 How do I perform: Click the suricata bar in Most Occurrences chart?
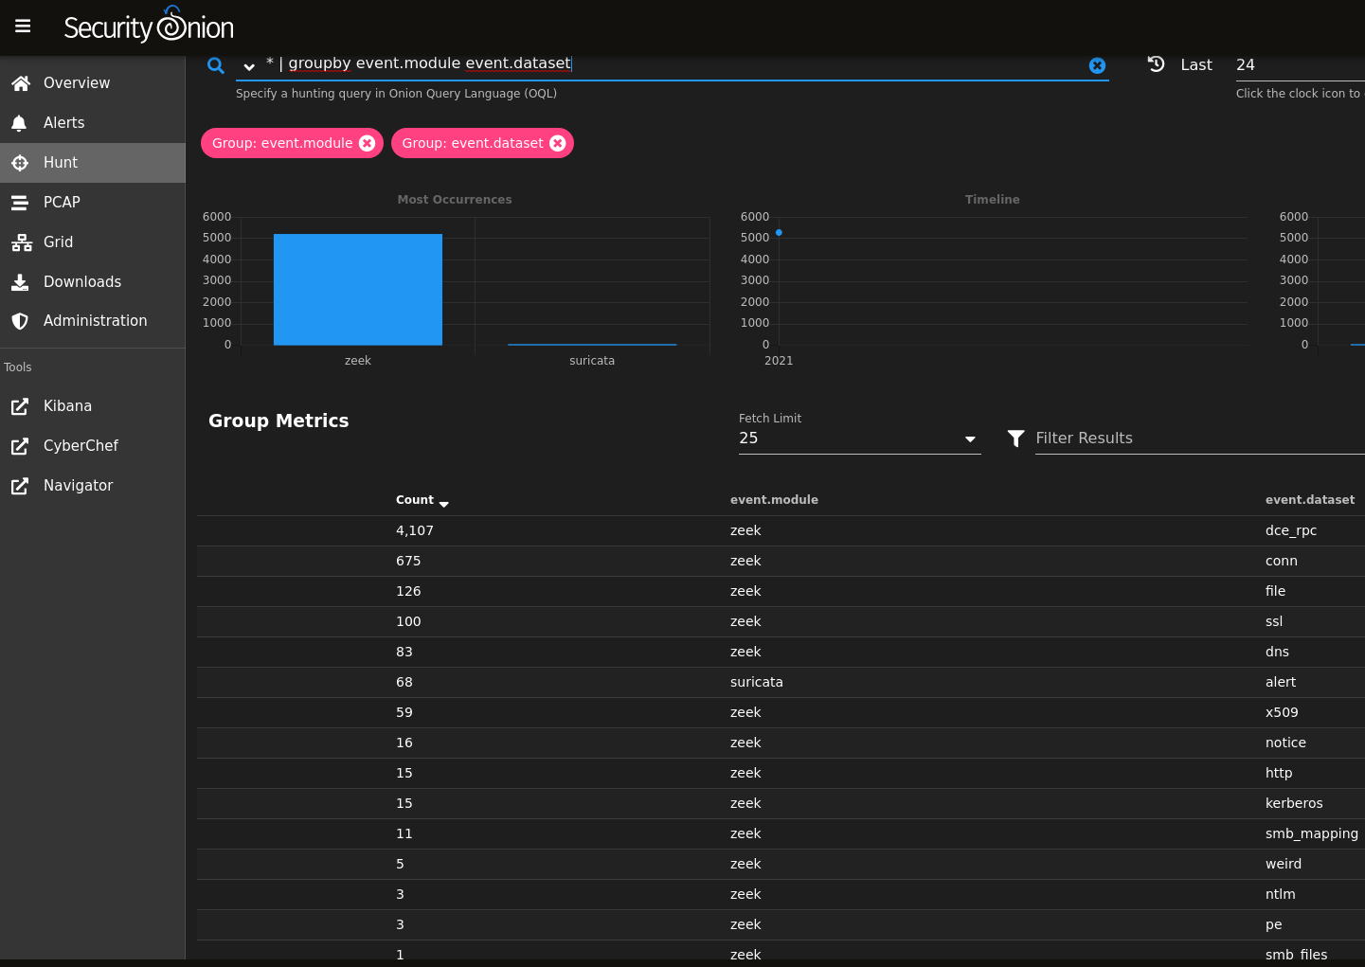coord(592,345)
